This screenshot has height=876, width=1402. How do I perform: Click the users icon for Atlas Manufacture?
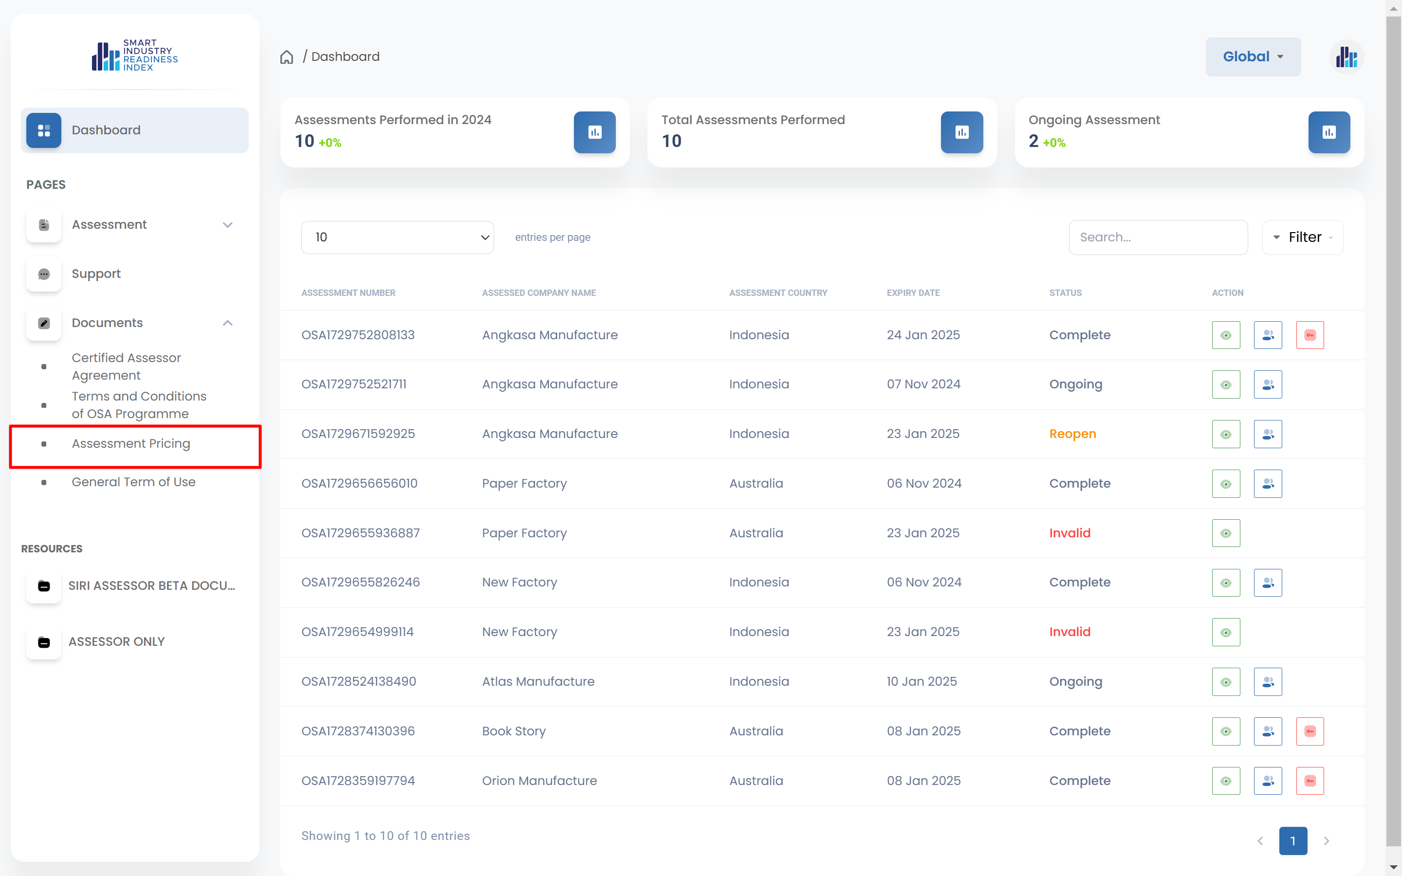tap(1267, 682)
